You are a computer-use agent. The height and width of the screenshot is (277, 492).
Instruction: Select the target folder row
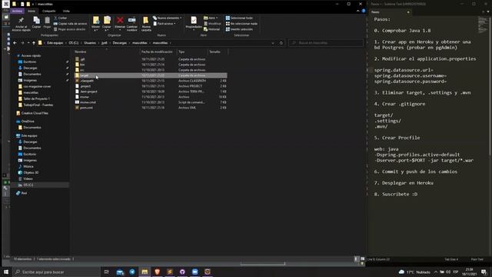coord(151,75)
